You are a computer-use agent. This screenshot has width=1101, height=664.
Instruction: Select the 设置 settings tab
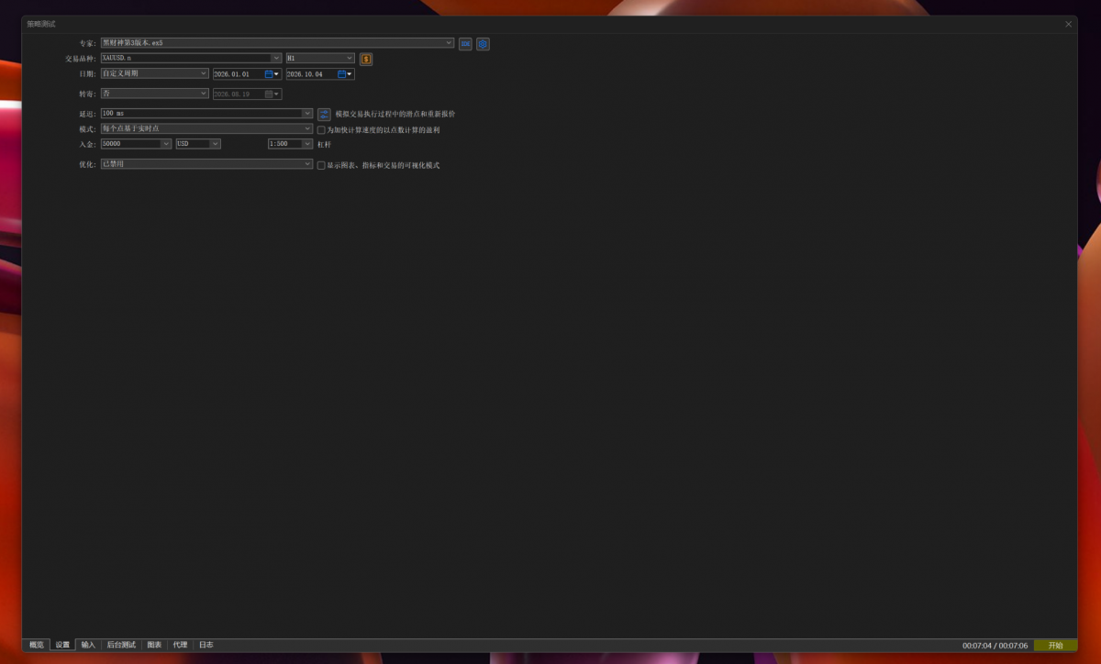pos(62,645)
